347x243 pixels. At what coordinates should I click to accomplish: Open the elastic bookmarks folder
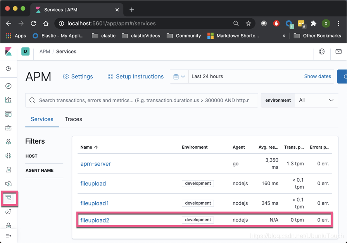tap(104, 36)
